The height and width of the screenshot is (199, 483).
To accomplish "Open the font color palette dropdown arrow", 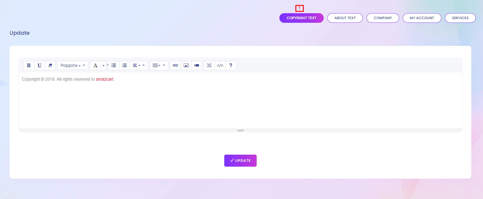I will tap(104, 65).
